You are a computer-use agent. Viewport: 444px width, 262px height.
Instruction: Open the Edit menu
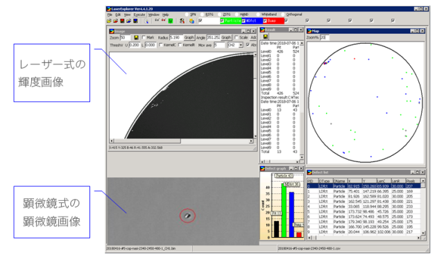pos(118,15)
